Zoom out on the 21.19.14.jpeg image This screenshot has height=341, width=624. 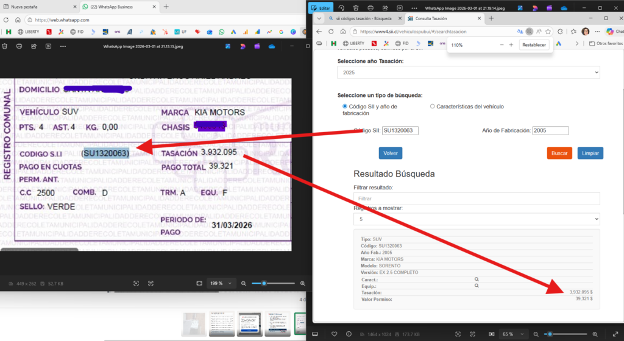(x=536, y=334)
